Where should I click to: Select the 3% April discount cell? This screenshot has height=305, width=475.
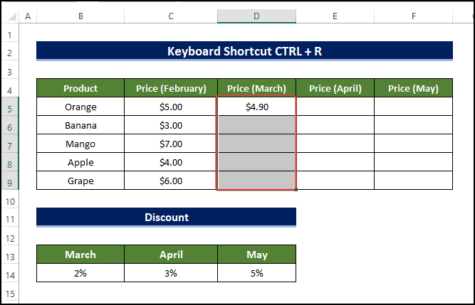(171, 273)
